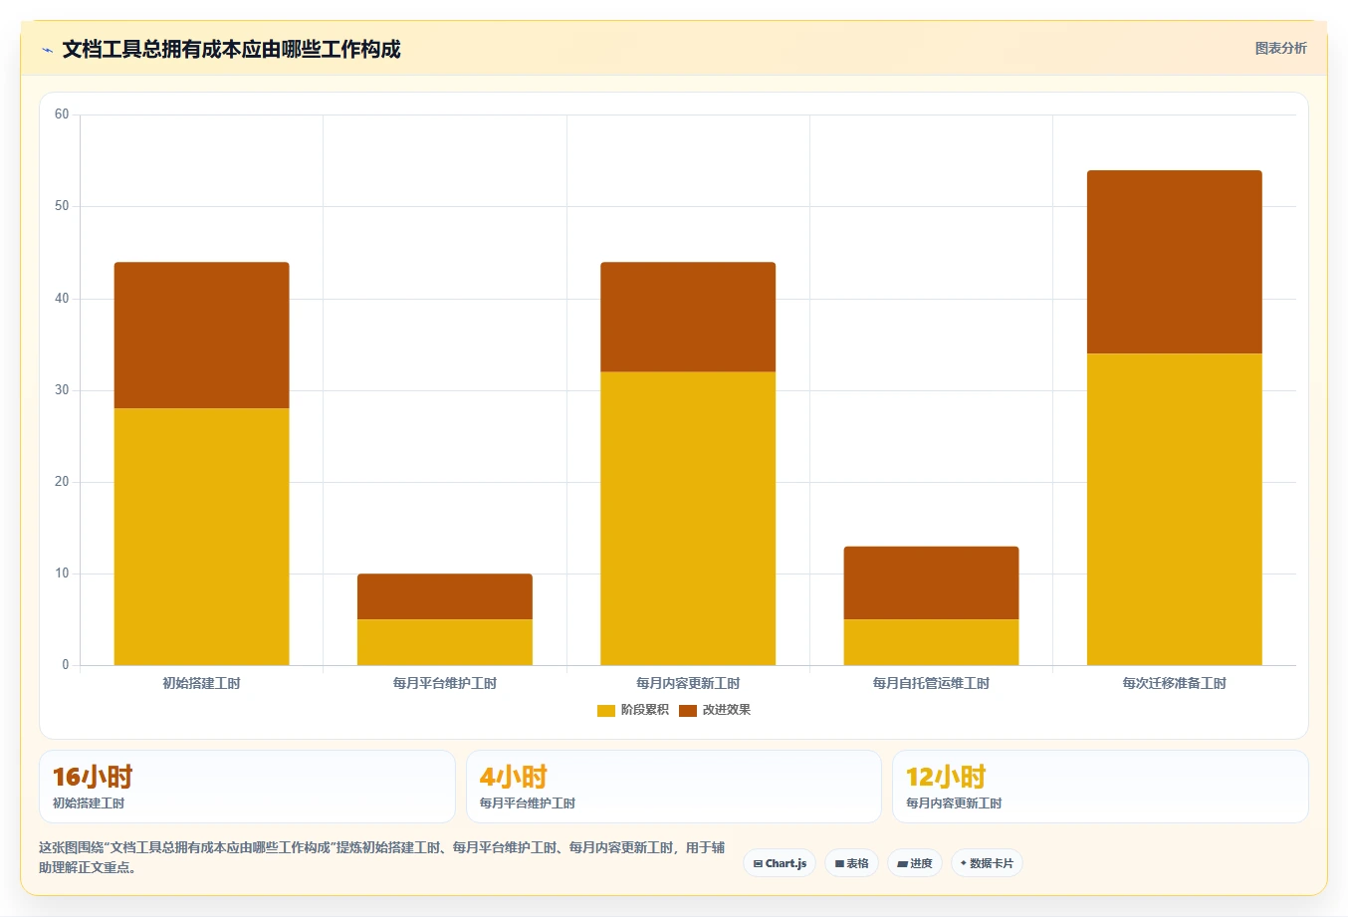
Task: Click the brown segment of 每月平台维护工时 bar
Action: click(445, 596)
